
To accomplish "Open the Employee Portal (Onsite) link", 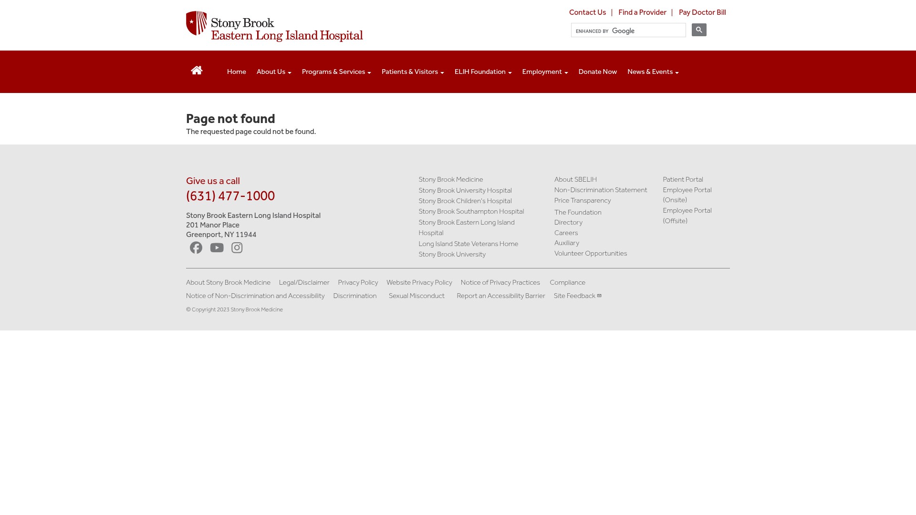I will coord(687,195).
